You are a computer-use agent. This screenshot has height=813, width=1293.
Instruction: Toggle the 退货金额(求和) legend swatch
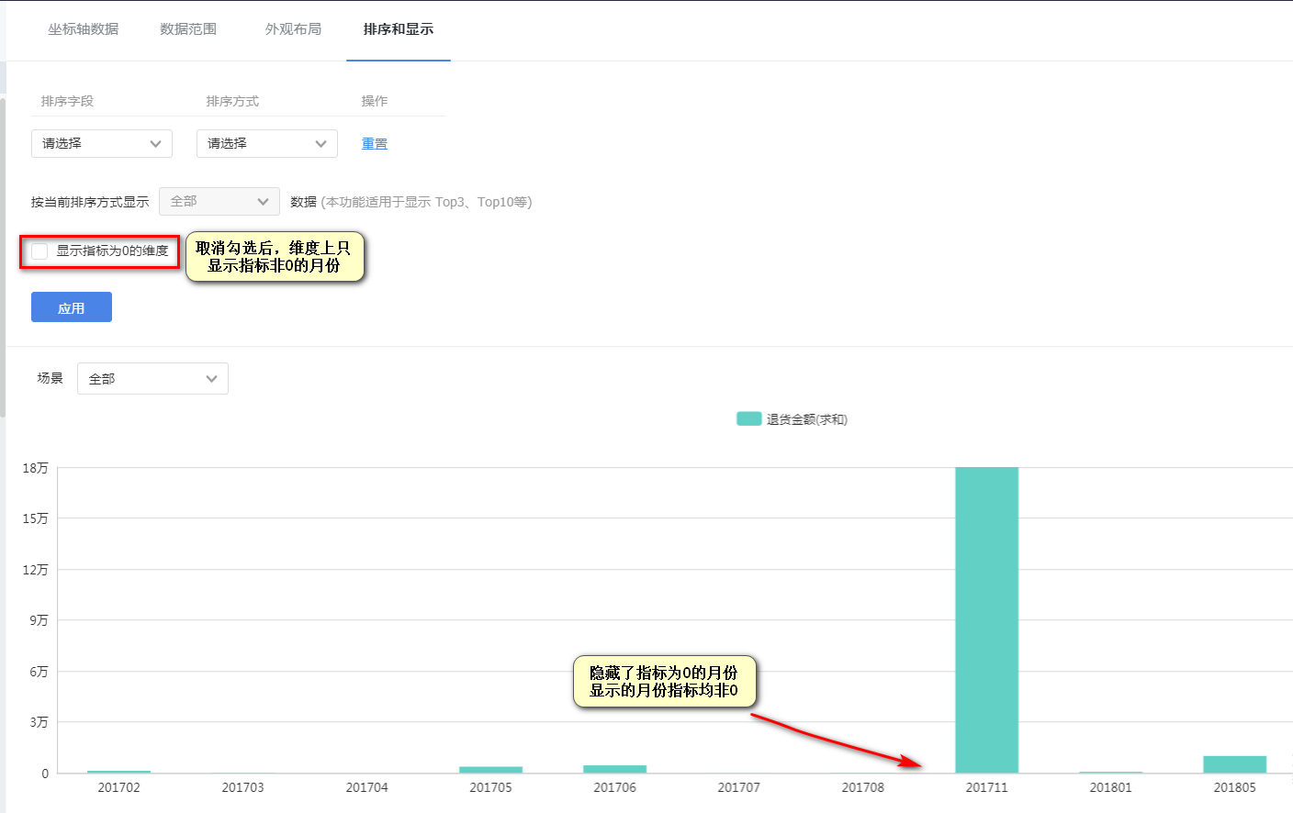pyautogui.click(x=749, y=419)
